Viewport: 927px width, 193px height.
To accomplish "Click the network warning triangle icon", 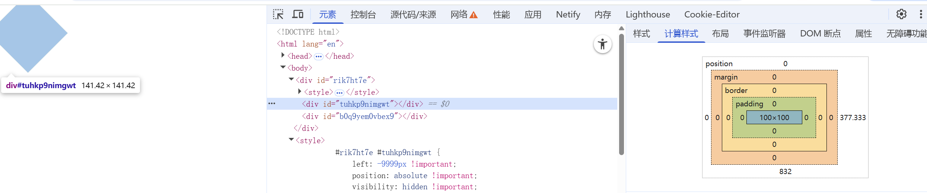I will 474,15.
